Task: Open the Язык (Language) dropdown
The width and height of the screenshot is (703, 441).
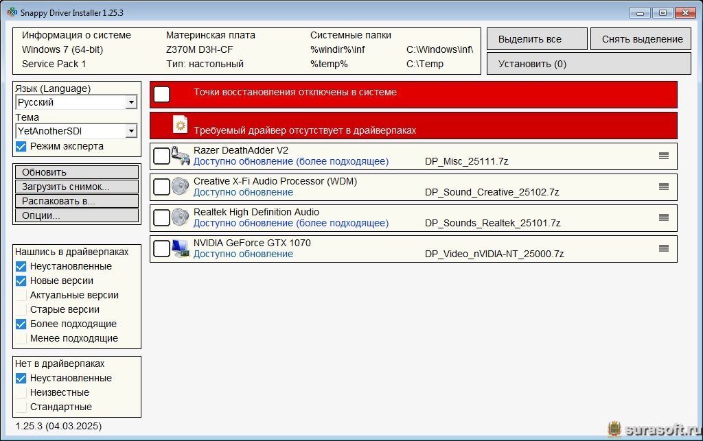Action: (76, 102)
